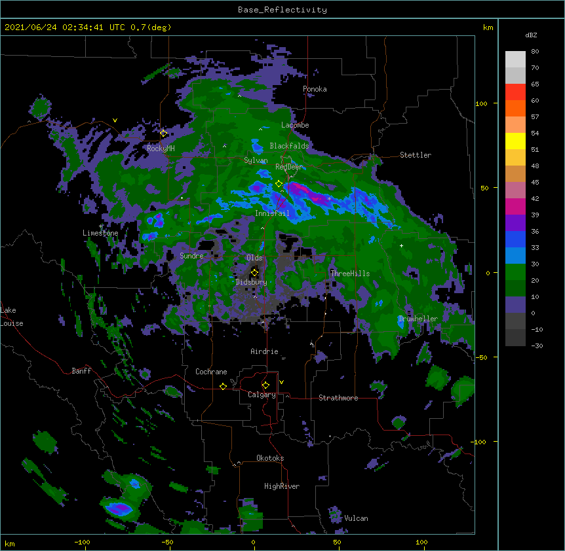Screen dimensions: 565x551
Task: Click the ThreeHills label
Action: (350, 274)
